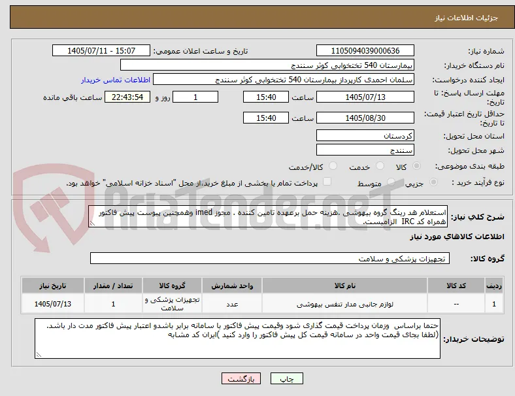The image size is (515, 396).
Task: Click the گروه کالا column header in table
Action: click(x=172, y=286)
